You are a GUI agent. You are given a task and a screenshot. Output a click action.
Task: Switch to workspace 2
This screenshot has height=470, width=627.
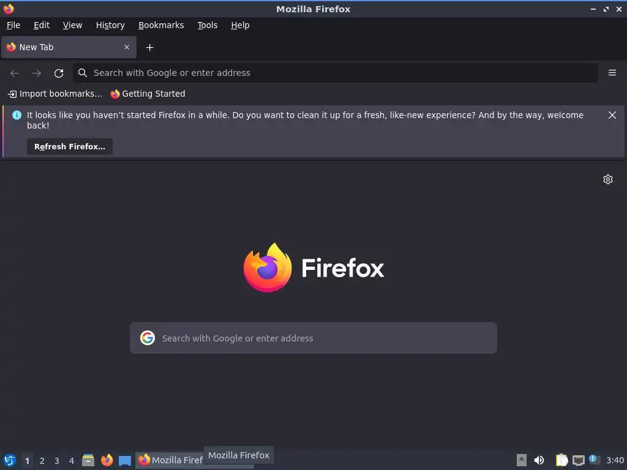[x=42, y=461]
